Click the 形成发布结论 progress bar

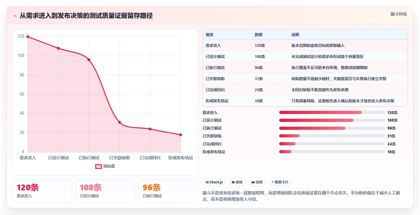[332, 152]
